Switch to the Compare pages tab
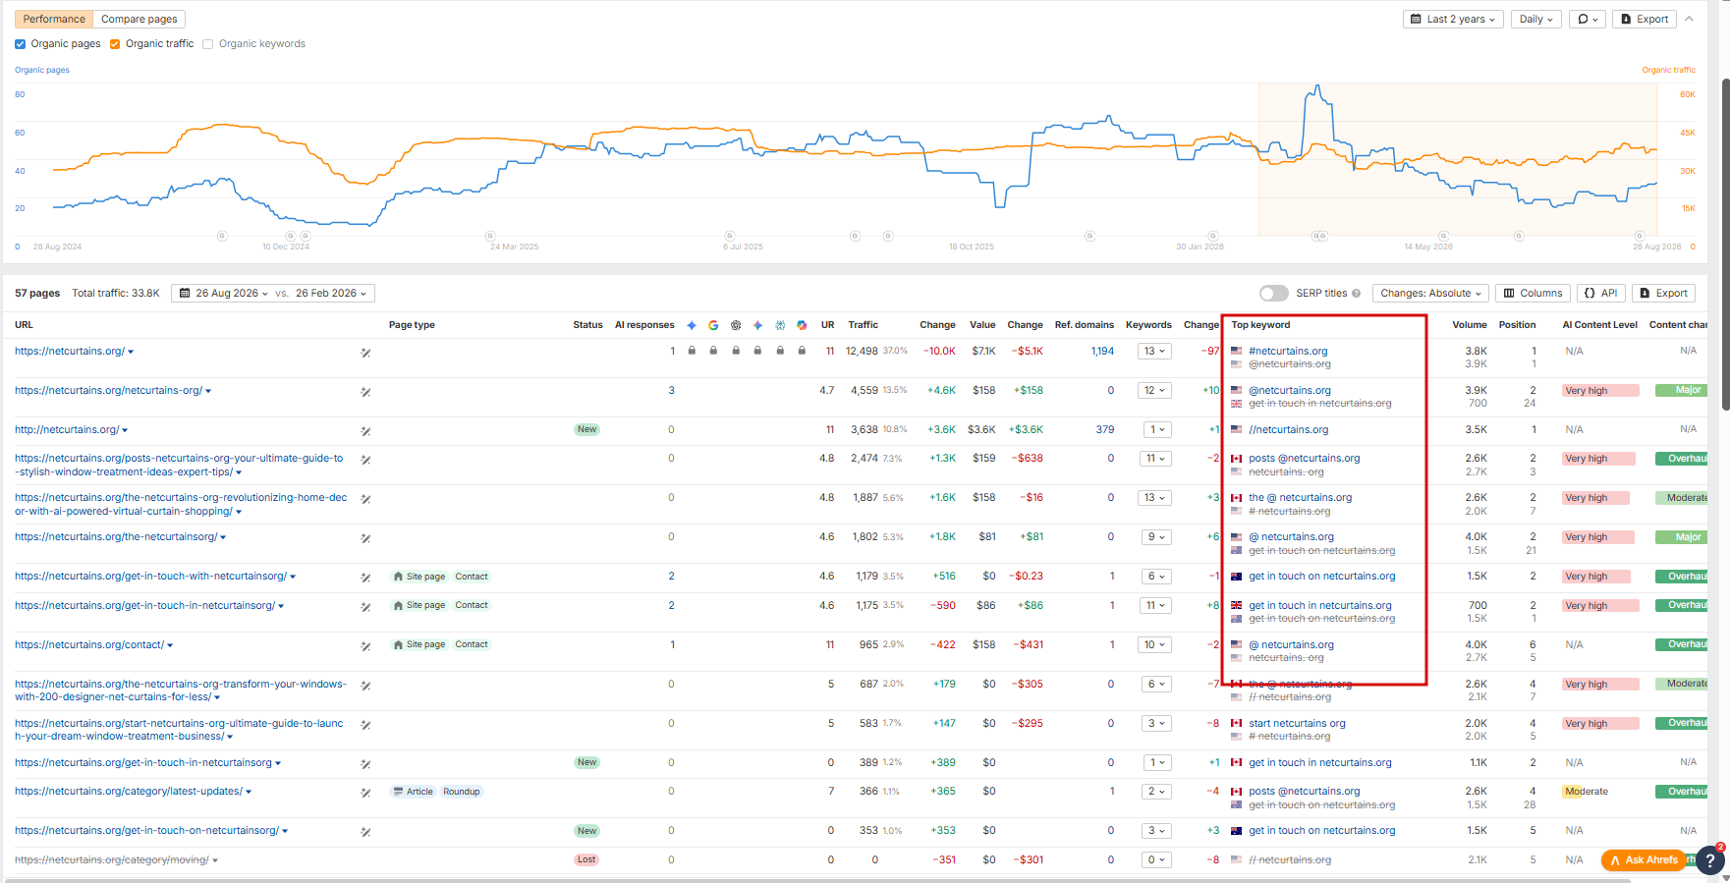1730x883 pixels. point(140,19)
